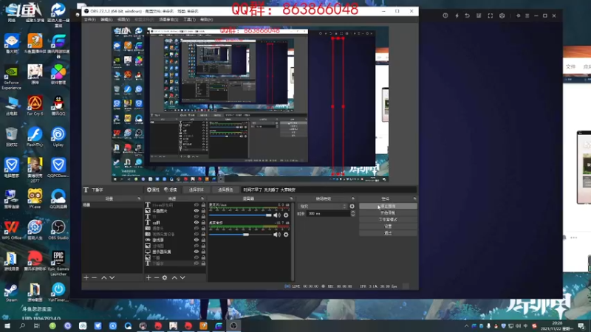This screenshot has width=591, height=332.
Task: Toggle visibility of the fourth source row
Action: tap(197, 223)
